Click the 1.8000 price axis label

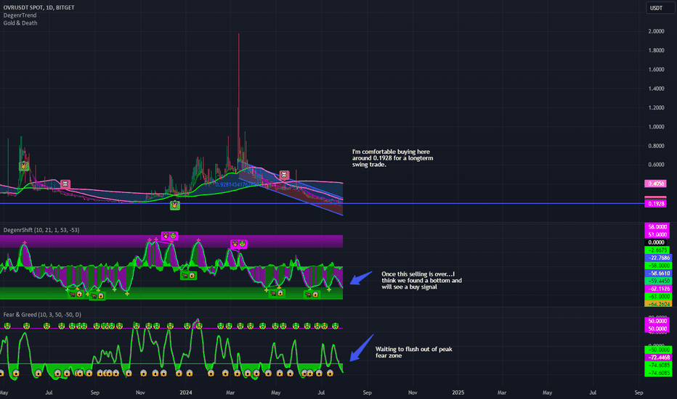tap(656, 50)
